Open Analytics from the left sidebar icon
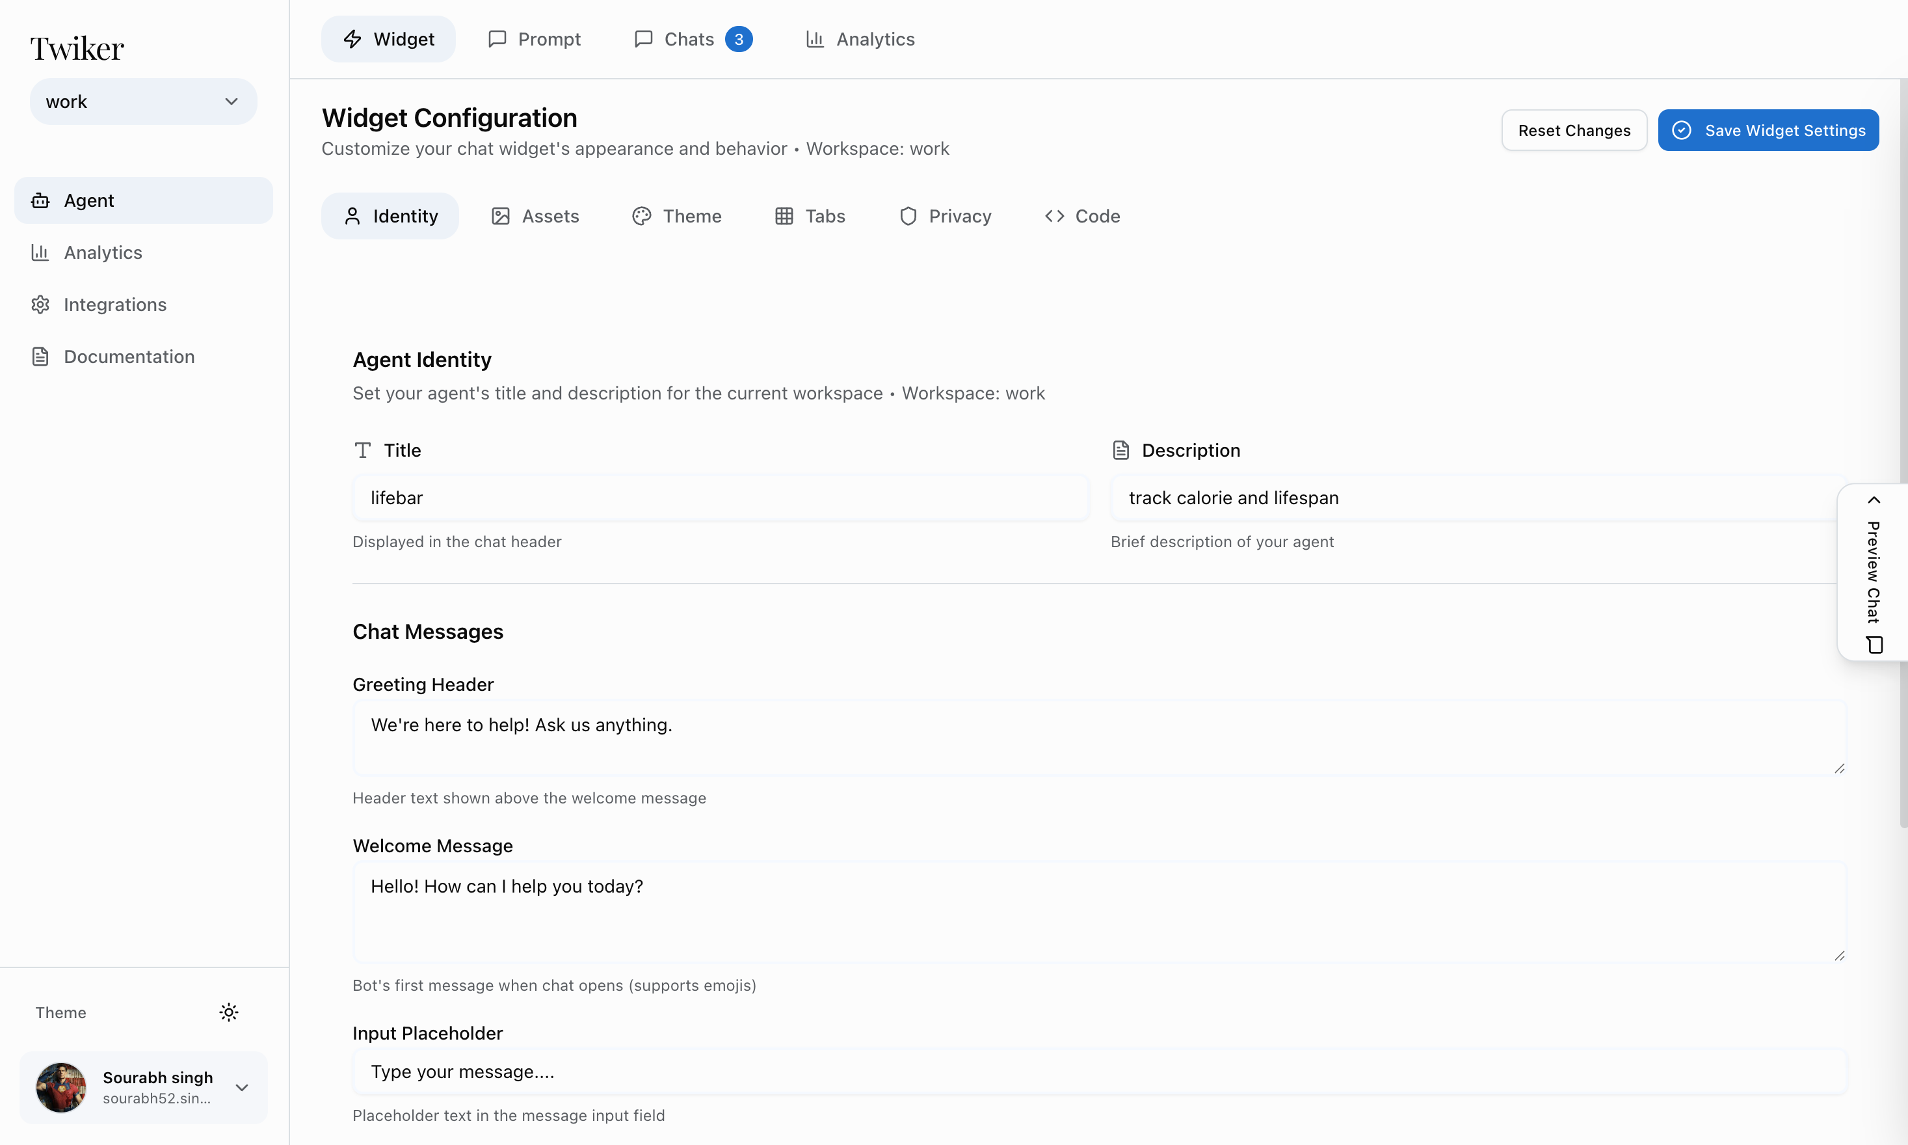Screen dimensions: 1908x1145 (40, 252)
